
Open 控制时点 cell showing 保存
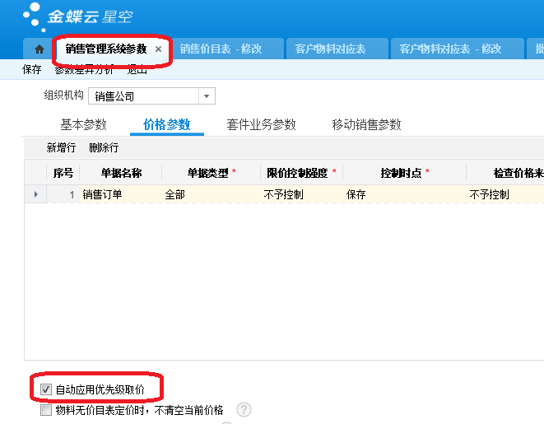403,195
